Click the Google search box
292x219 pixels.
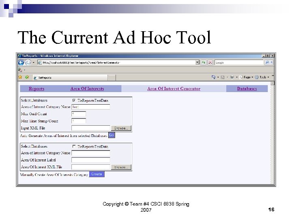click(x=239, y=62)
